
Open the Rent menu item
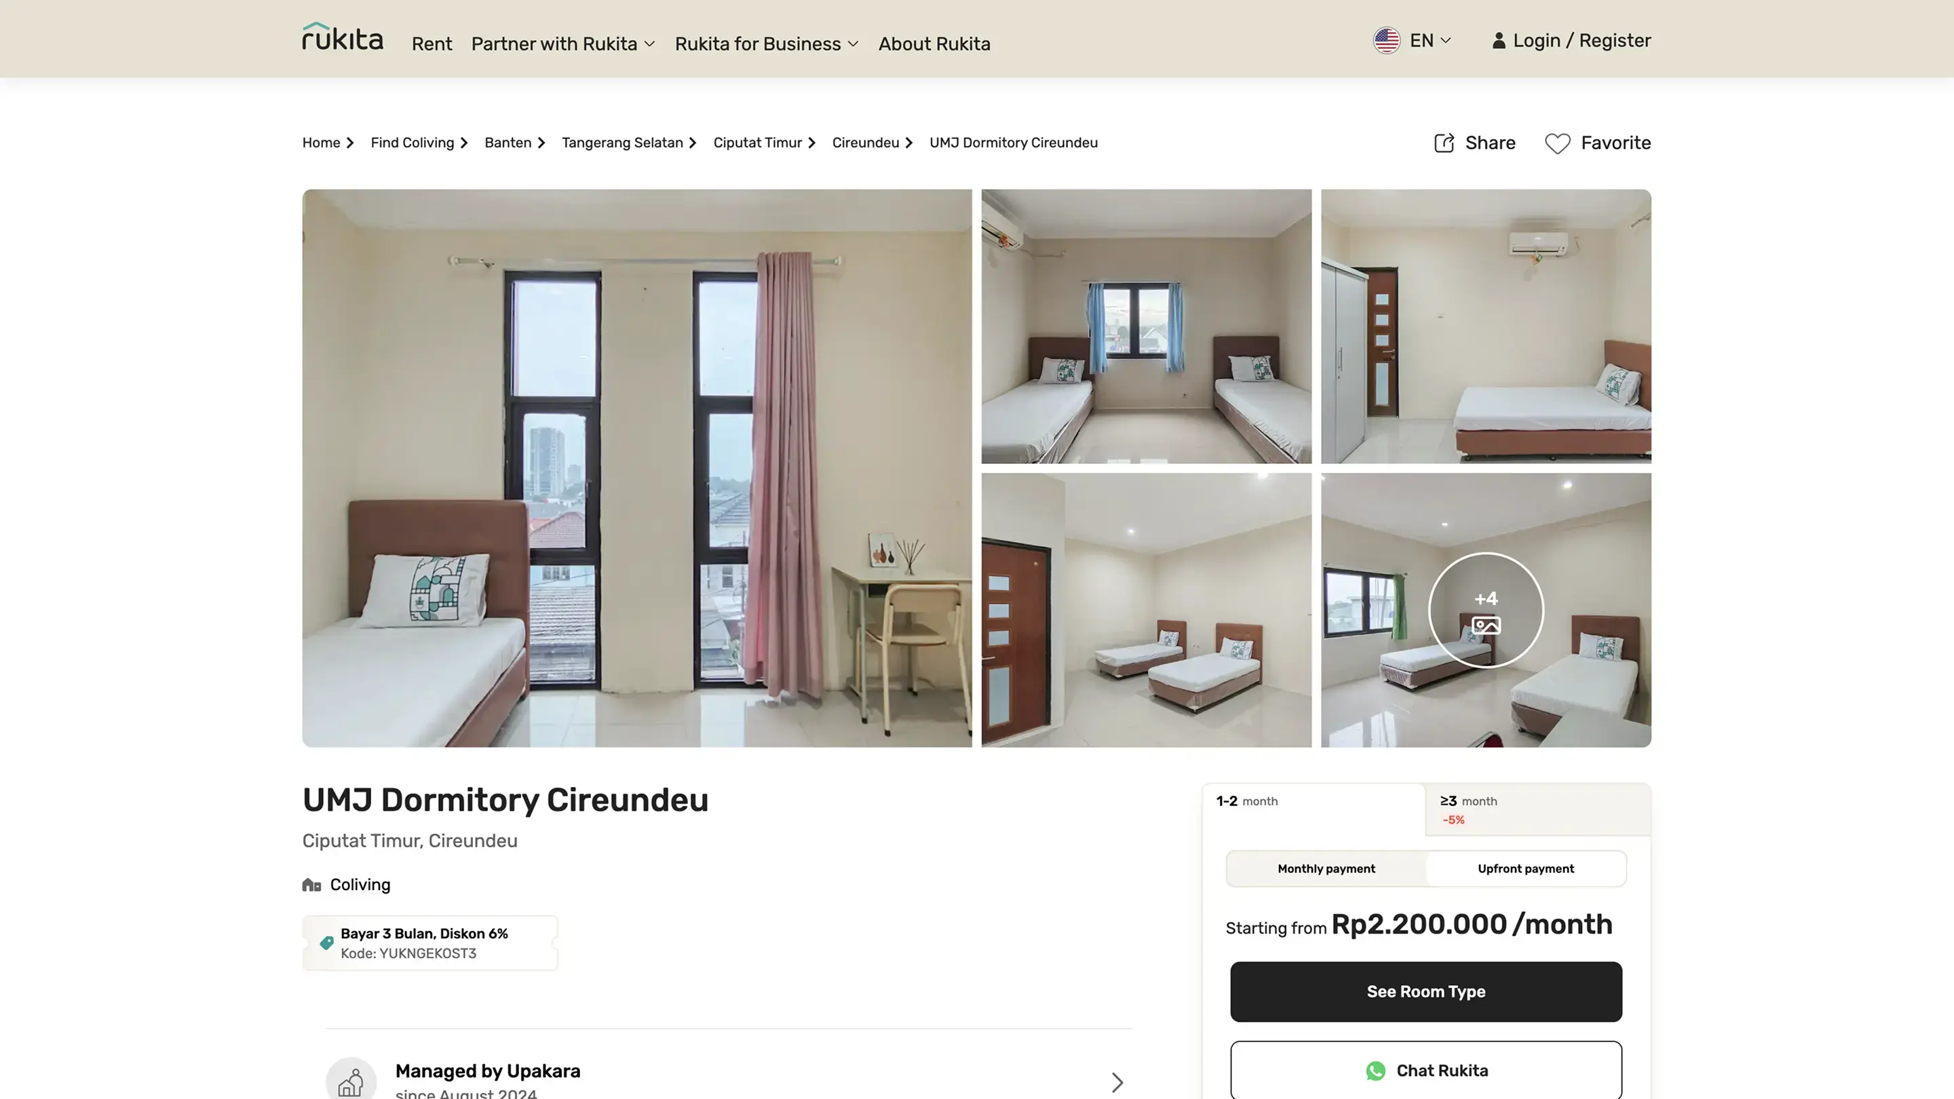tap(432, 44)
